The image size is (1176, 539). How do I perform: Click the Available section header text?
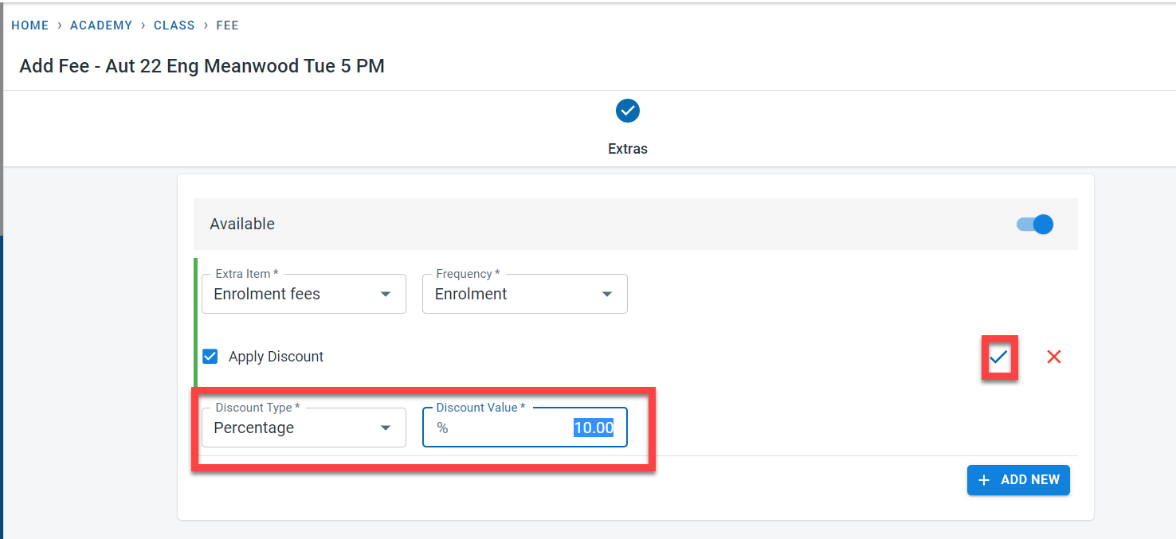coord(242,225)
